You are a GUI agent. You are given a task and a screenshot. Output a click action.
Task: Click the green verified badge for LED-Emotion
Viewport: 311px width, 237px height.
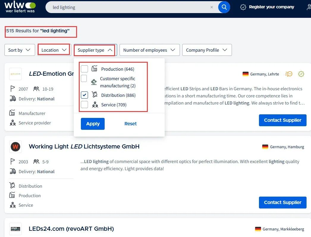click(x=301, y=74)
